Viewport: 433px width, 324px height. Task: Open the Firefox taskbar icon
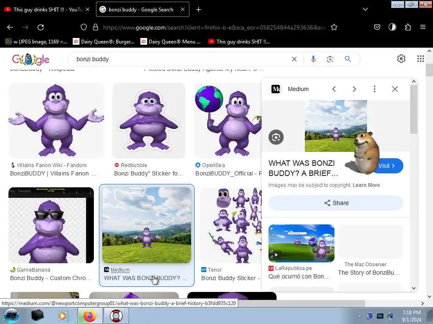(x=90, y=316)
